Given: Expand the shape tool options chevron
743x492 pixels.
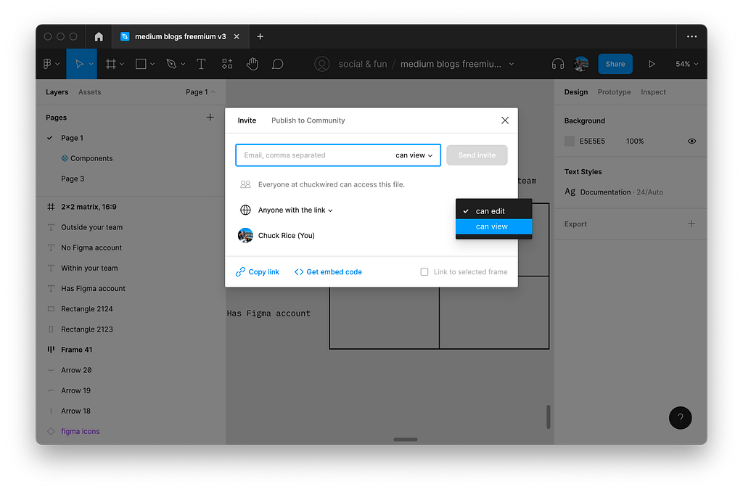Looking at the screenshot, I should [x=152, y=64].
